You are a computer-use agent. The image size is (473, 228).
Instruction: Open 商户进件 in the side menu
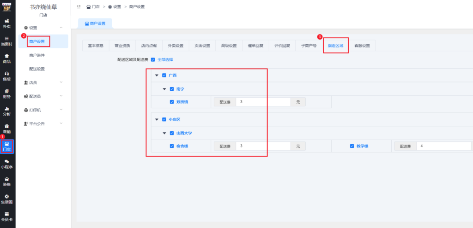(37, 55)
